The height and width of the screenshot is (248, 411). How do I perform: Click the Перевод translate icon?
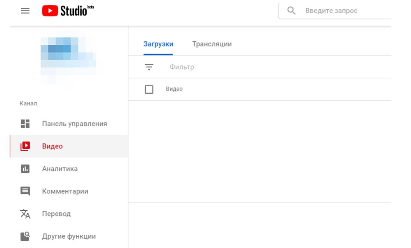(x=25, y=214)
